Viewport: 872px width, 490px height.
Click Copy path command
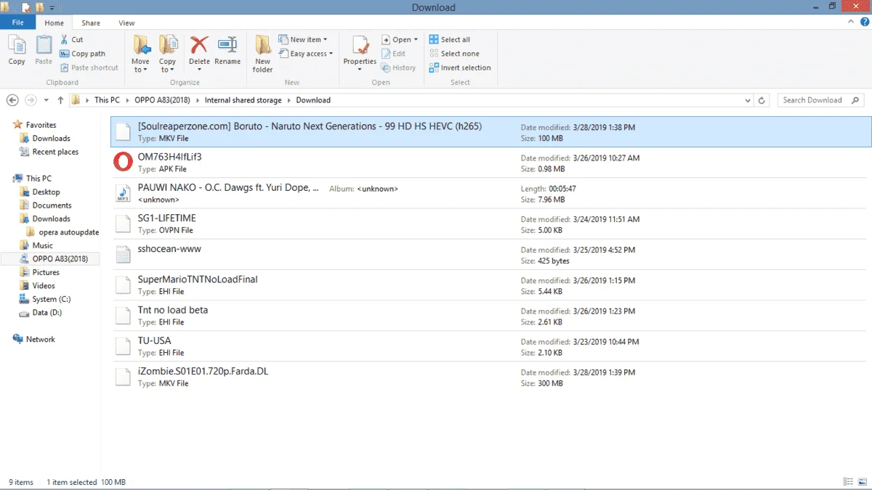[83, 54]
